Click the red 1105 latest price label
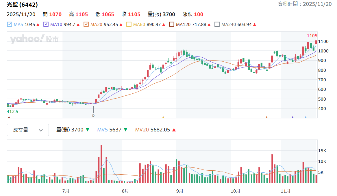The height and width of the screenshot is (196, 337). click(312, 36)
